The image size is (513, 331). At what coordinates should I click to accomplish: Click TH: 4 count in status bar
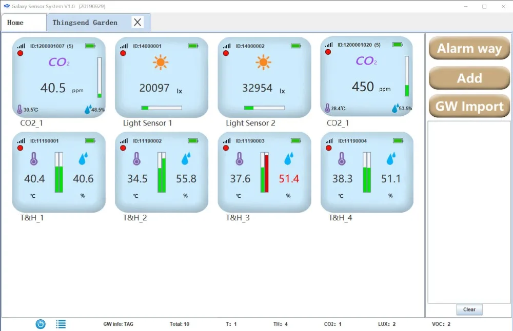pyautogui.click(x=281, y=324)
